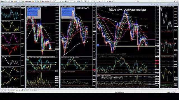Viewport: 179px width, 100px height.
Task: Select the crosshair tool
Action: [x=88, y=1]
